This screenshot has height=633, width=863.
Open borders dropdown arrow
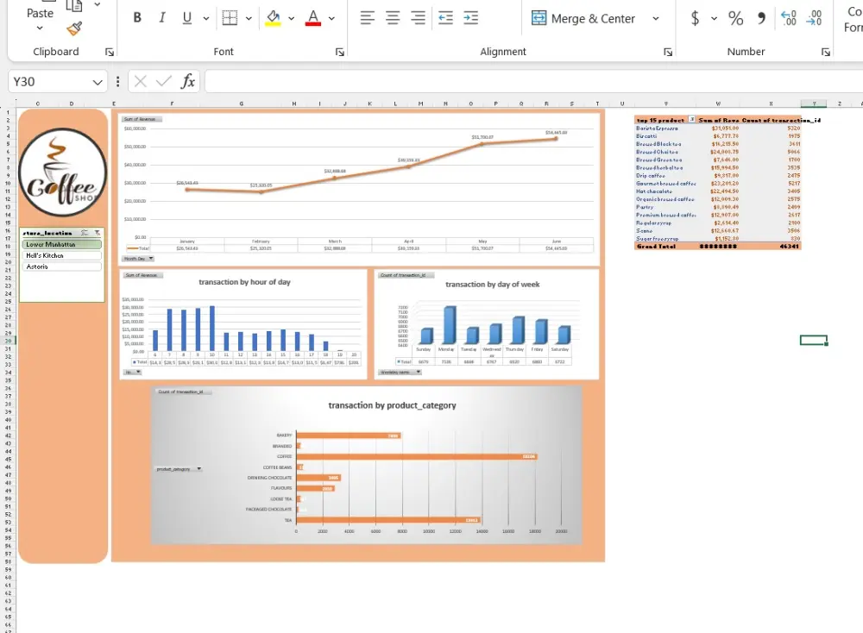[249, 18]
